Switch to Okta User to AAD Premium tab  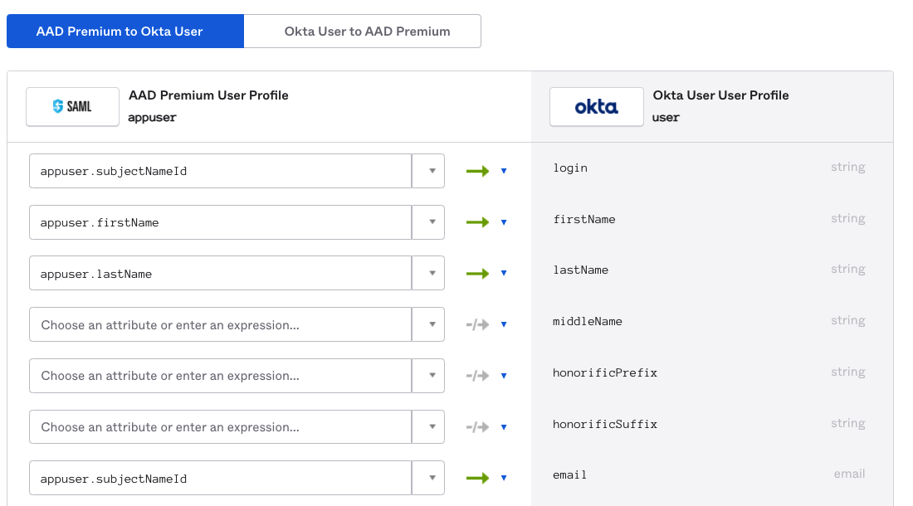click(x=367, y=32)
